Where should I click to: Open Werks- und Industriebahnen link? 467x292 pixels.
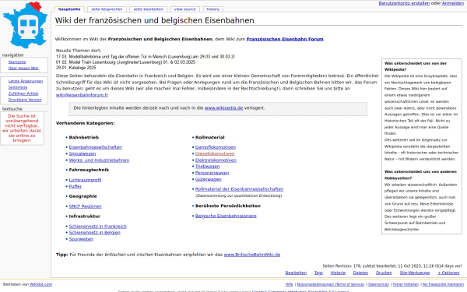[x=99, y=160]
